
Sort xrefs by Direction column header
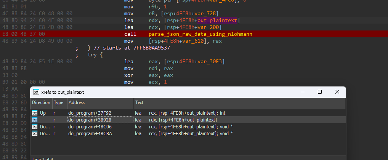coord(41,102)
